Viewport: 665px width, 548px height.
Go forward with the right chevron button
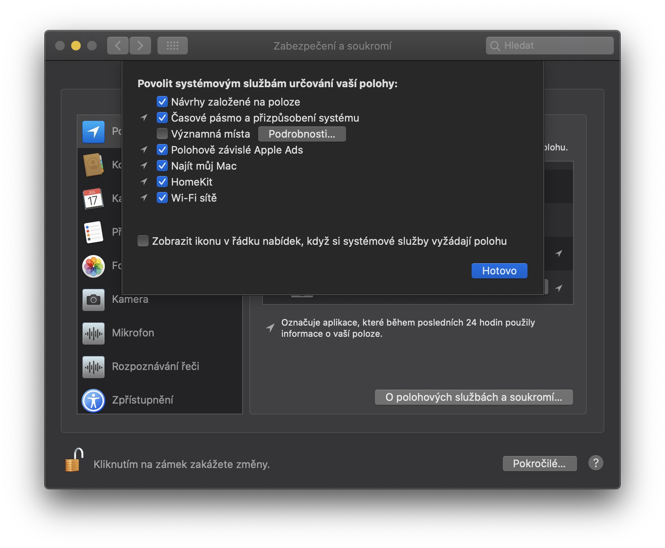140,46
